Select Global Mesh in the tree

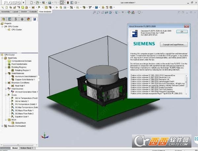click(20, 123)
